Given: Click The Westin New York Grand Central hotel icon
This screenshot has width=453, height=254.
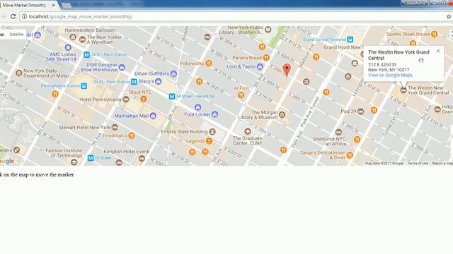Looking at the screenshot, I should (403, 90).
